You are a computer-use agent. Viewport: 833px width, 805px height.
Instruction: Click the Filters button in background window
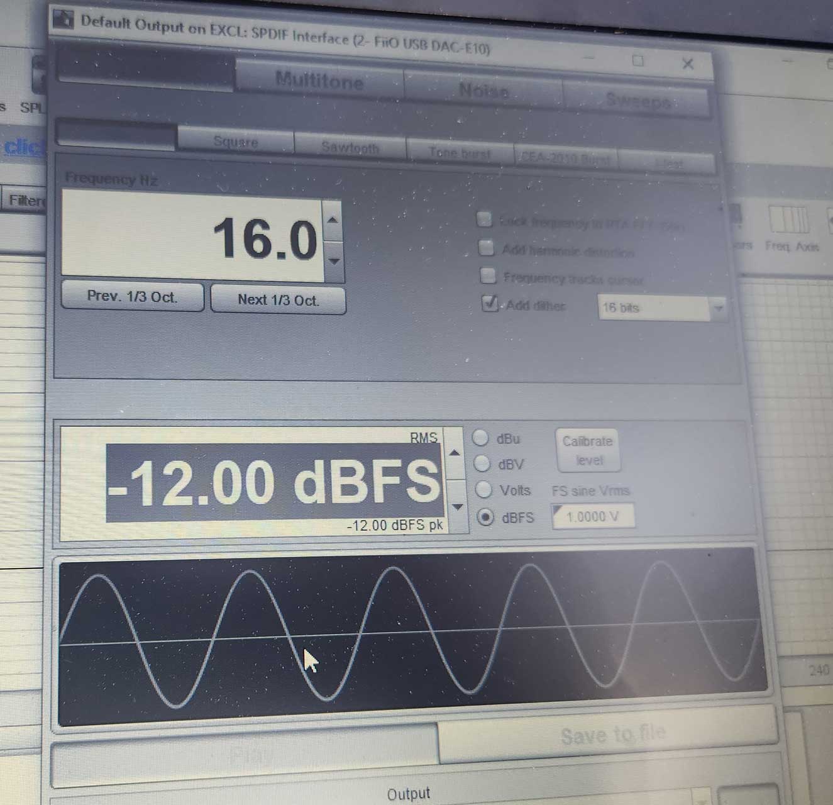[25, 201]
